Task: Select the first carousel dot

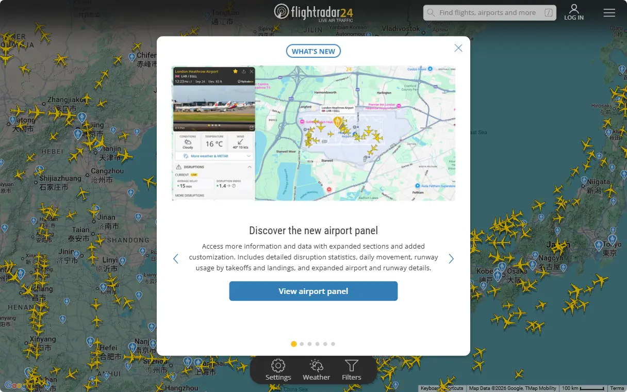Action: tap(294, 344)
